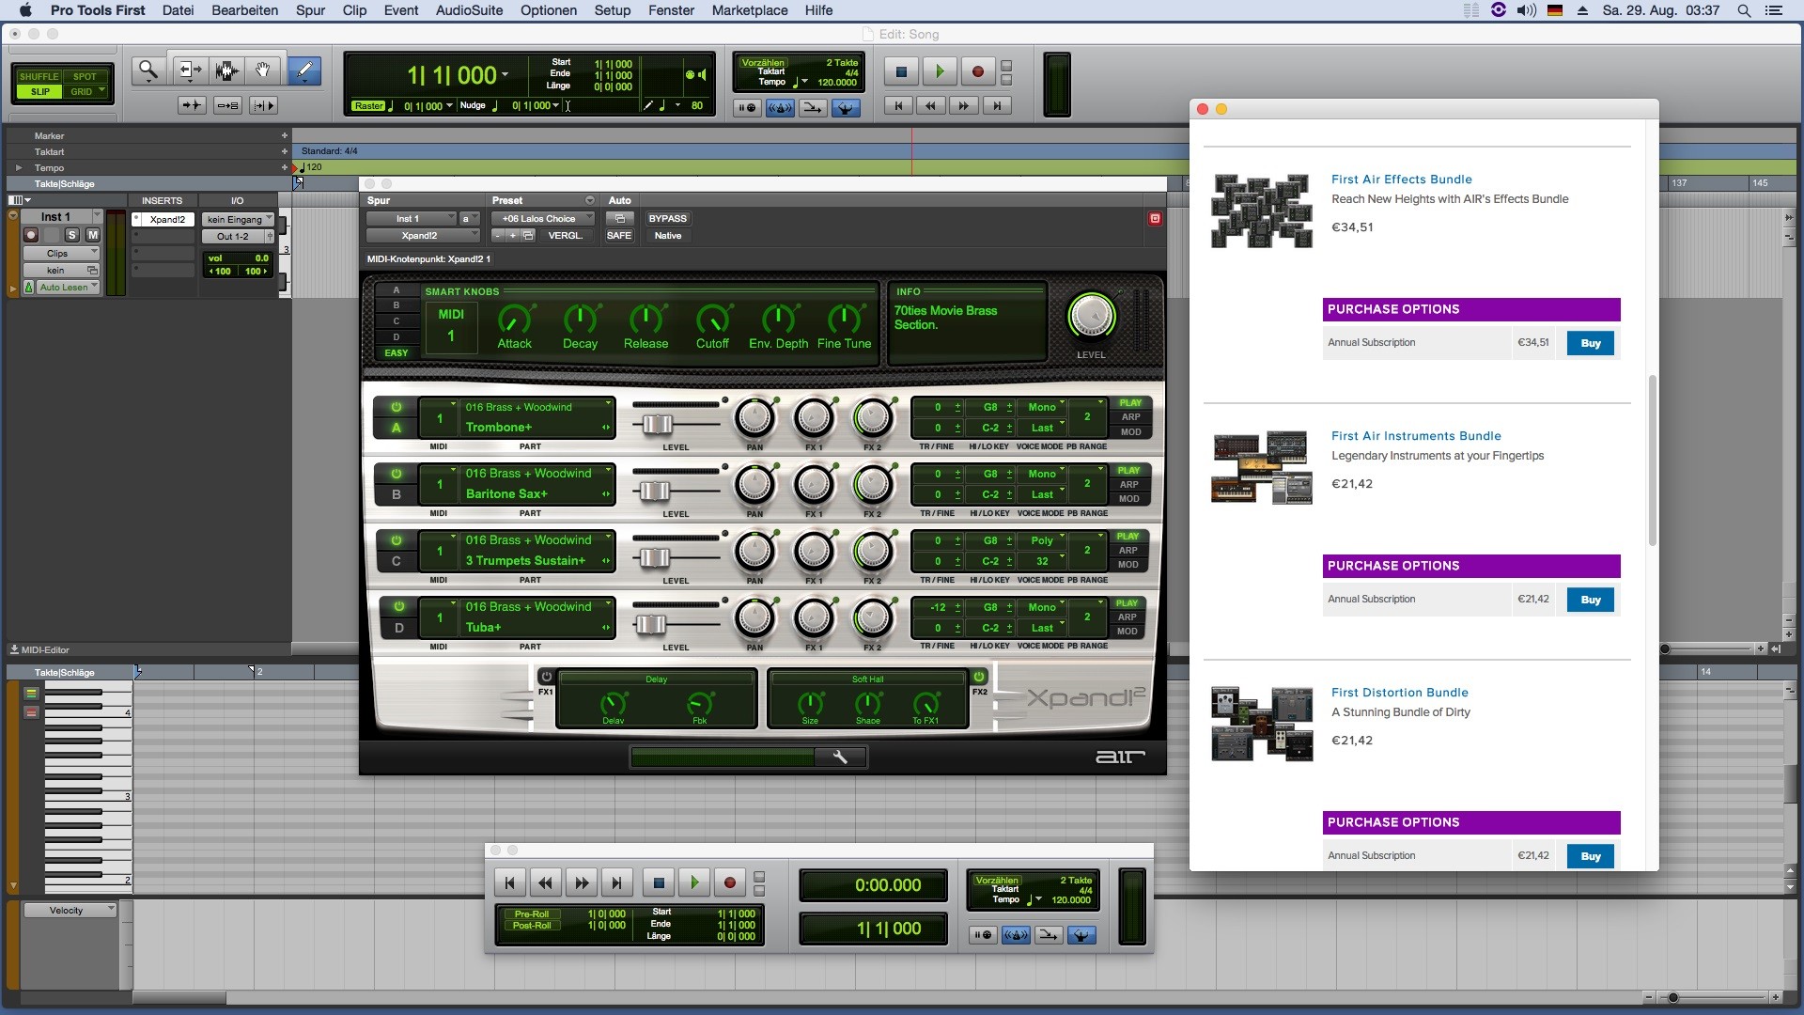Open the Spur menu
Image resolution: width=1804 pixels, height=1015 pixels.
310,10
